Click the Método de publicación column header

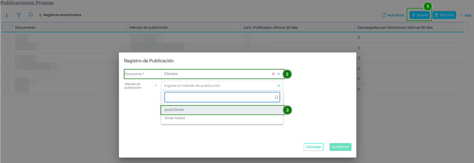pos(149,27)
